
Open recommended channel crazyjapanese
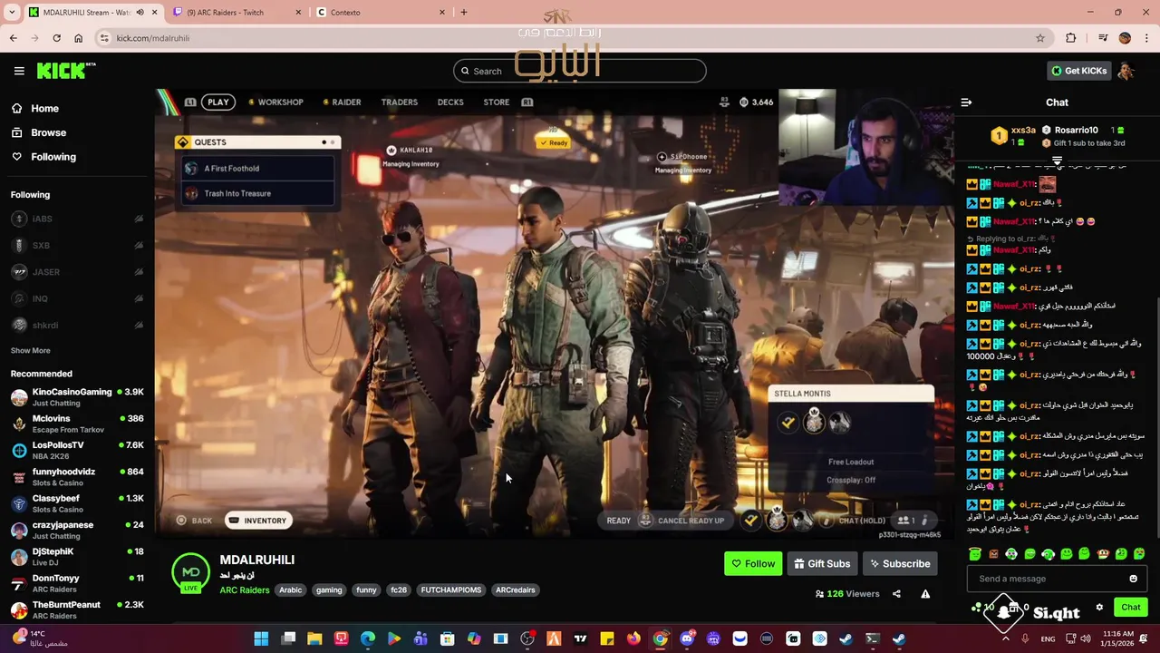(77, 530)
